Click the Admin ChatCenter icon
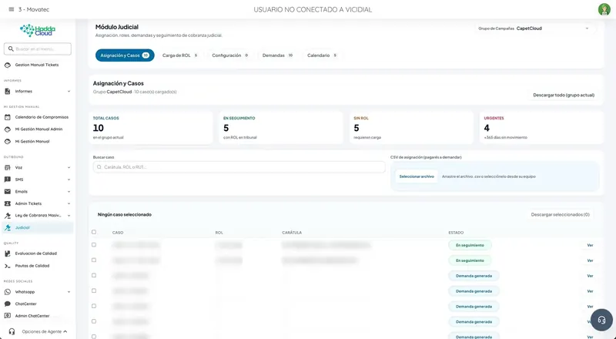Screen dimensions: 616x339 pyautogui.click(x=8, y=316)
